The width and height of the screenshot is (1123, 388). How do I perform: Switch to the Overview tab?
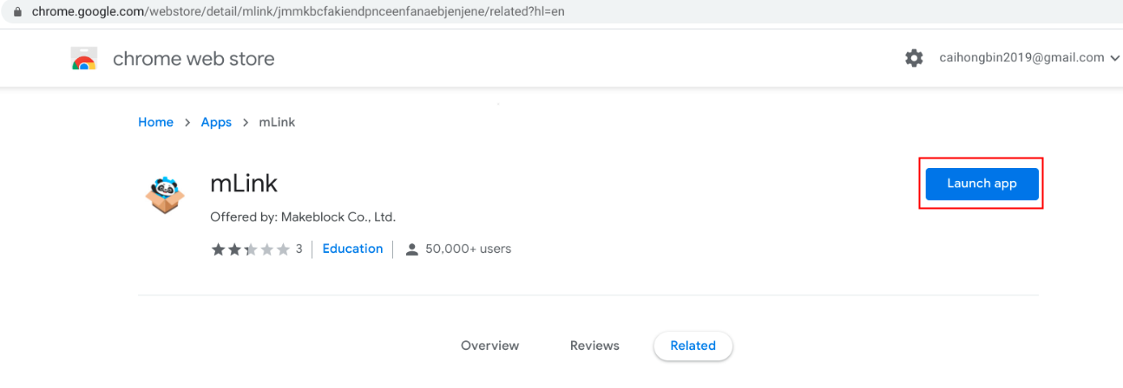coord(489,346)
